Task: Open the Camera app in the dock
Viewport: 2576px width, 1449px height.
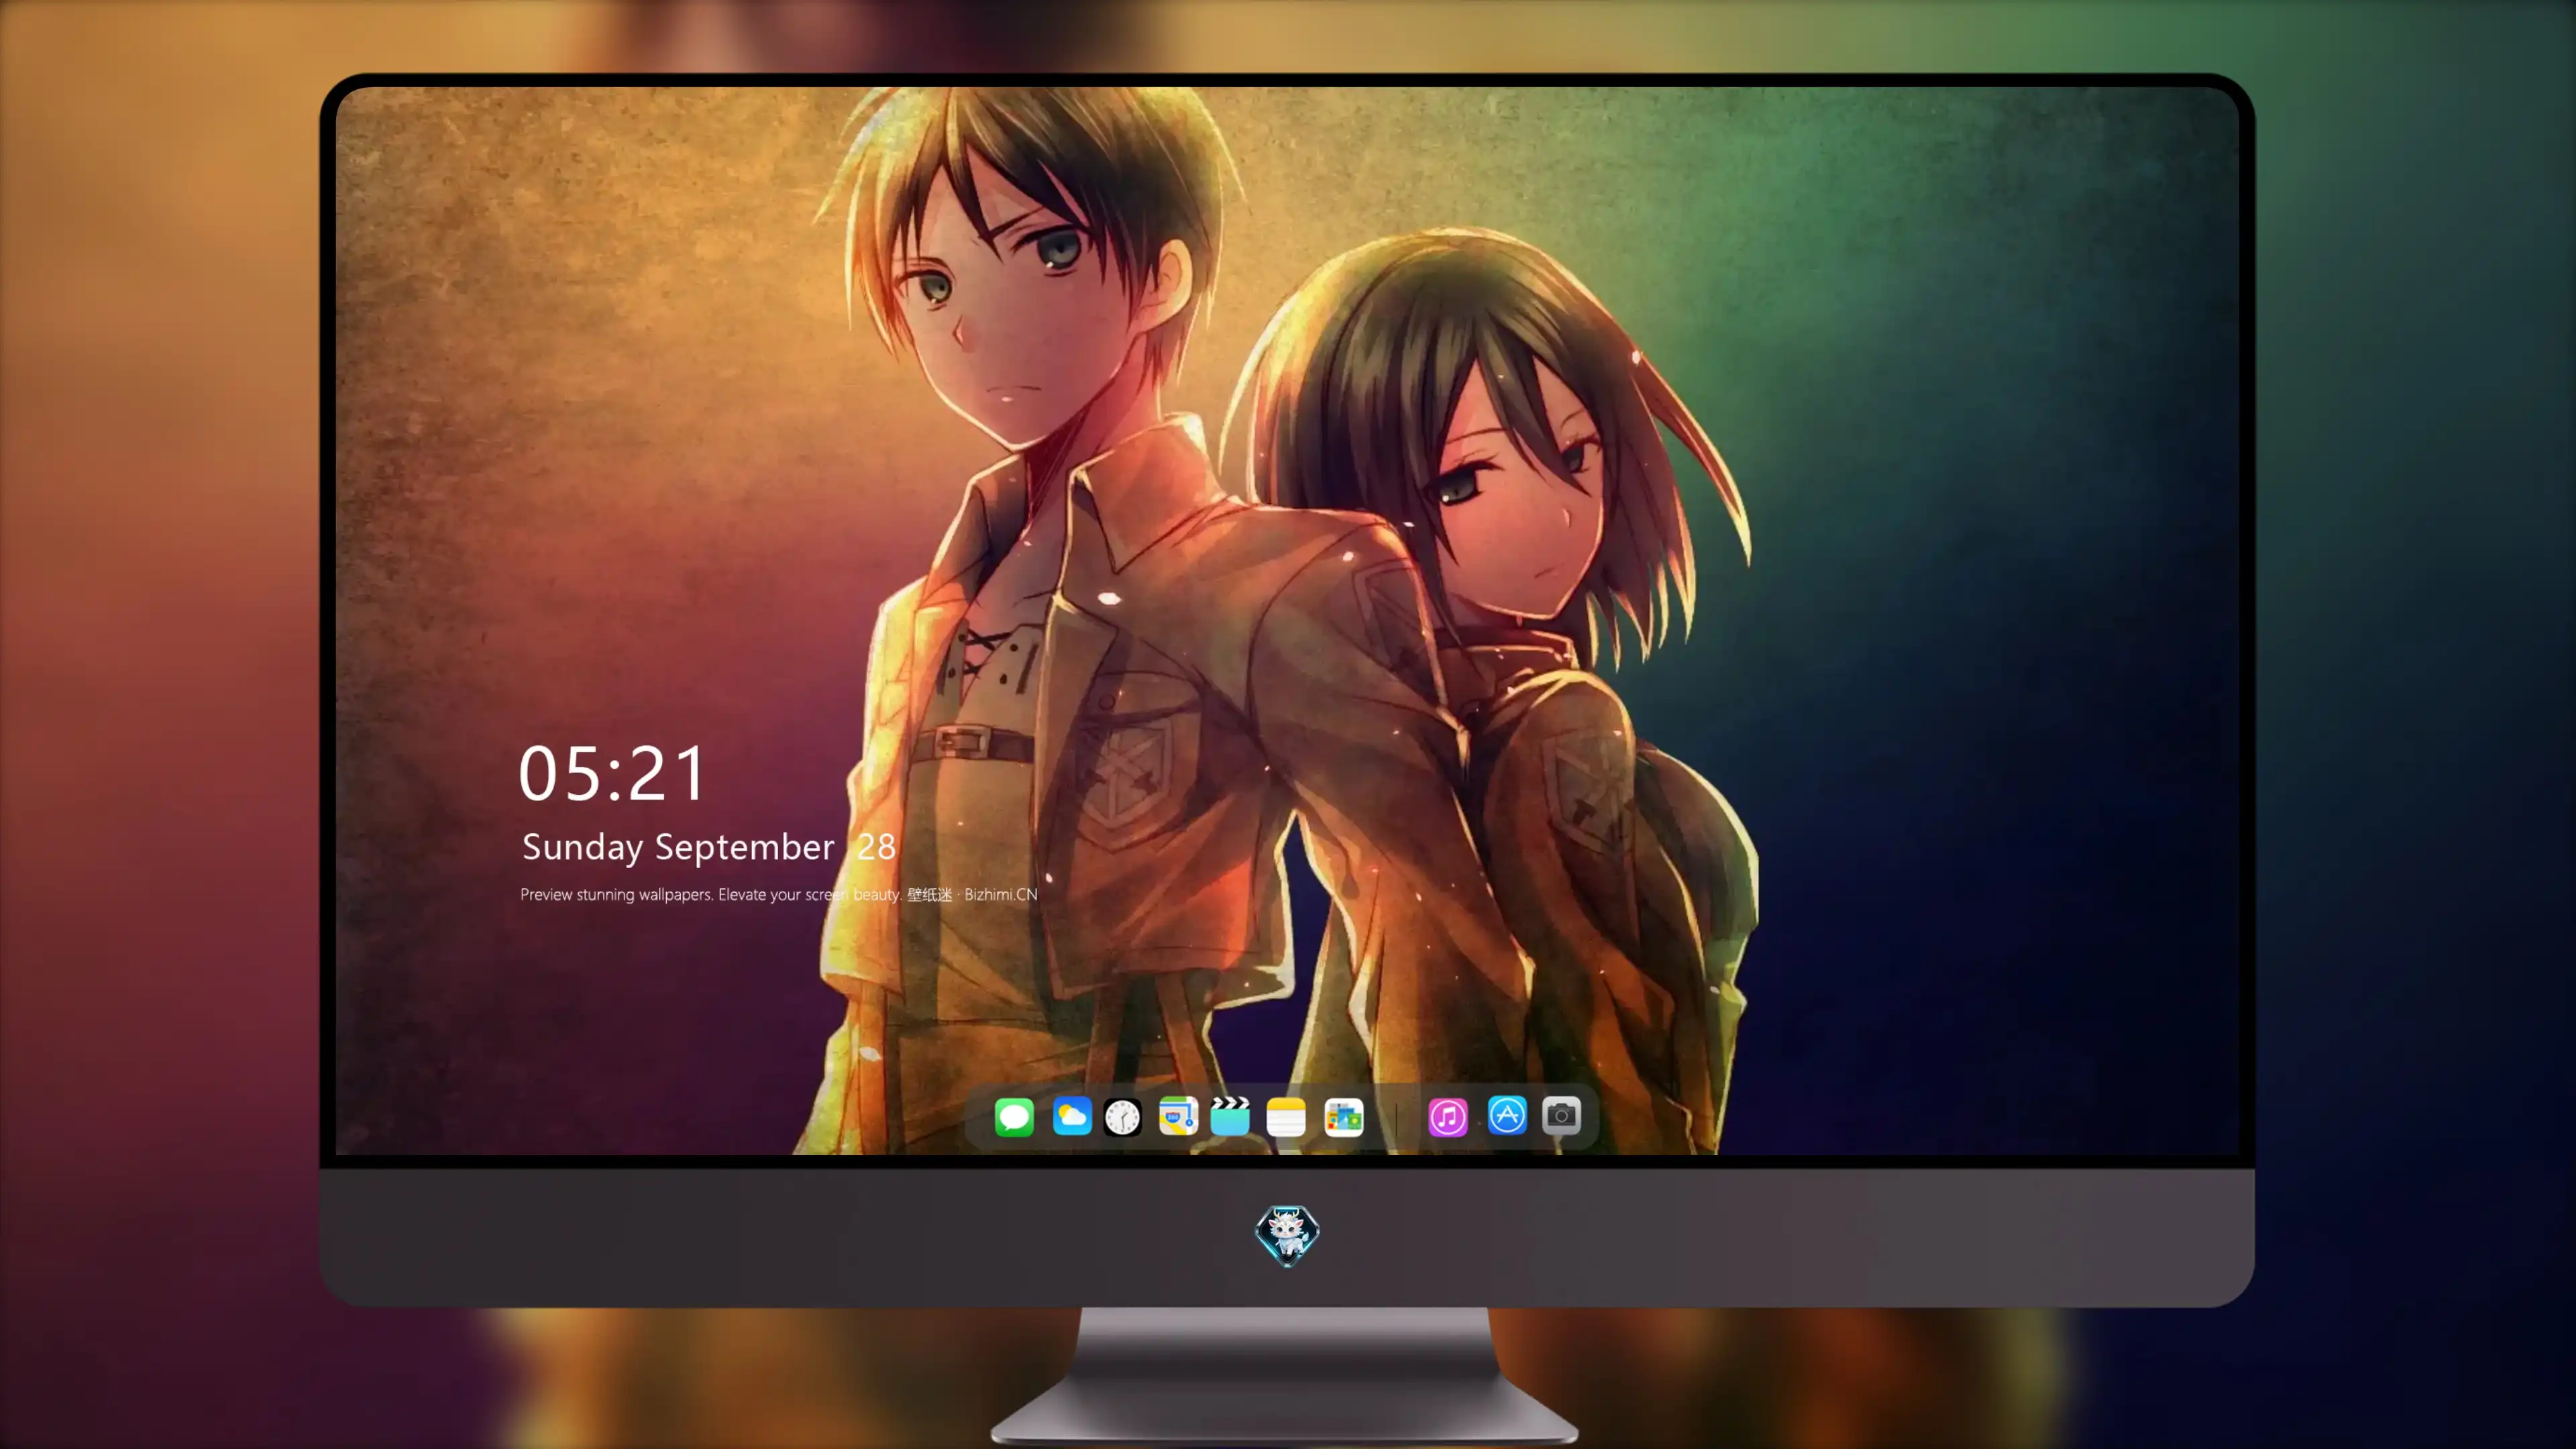Action: pos(1561,1116)
